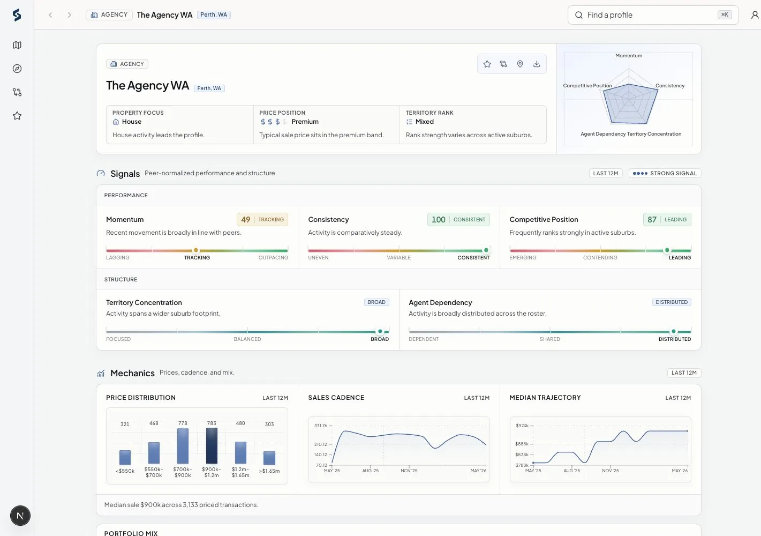The width and height of the screenshot is (761, 536).
Task: Click the Perth, WA tag in top bar
Action: 214,14
